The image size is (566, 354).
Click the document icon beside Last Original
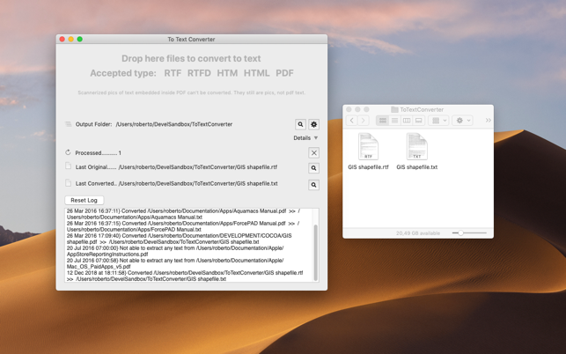(68, 166)
